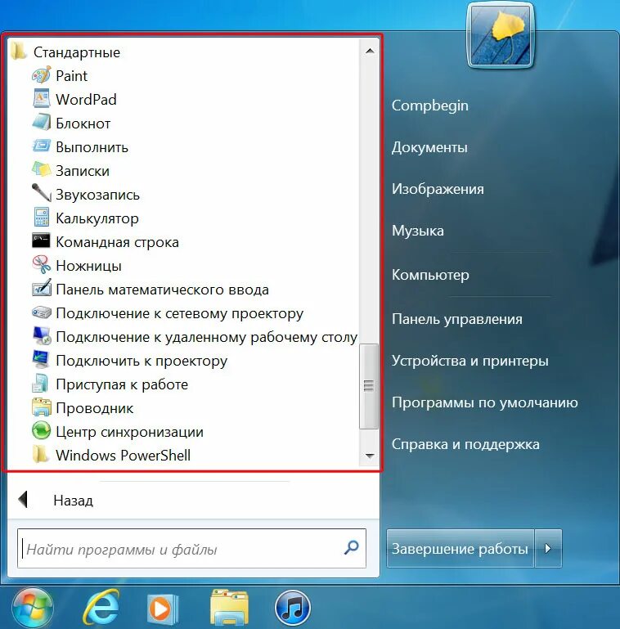The height and width of the screenshot is (629, 620).
Task: Launch WordPad from its document icon
Action: tap(42, 99)
